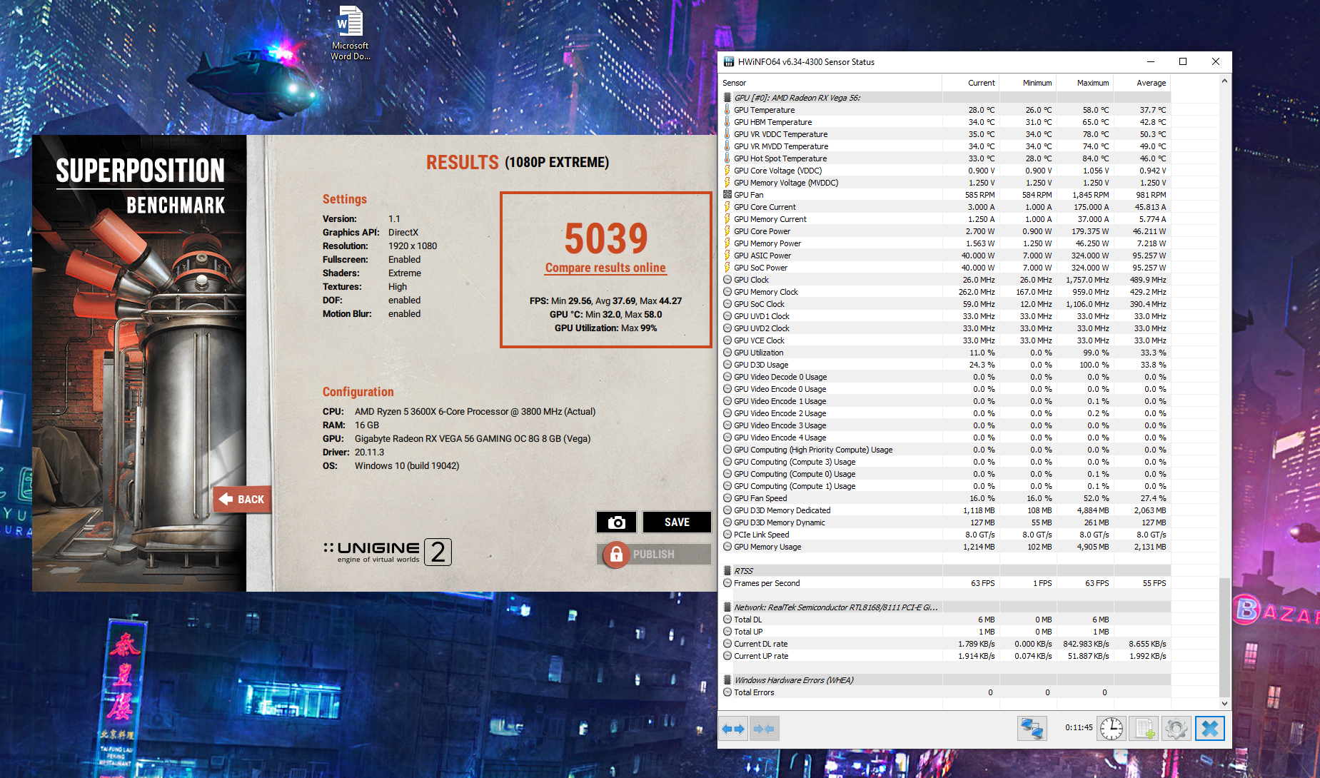This screenshot has height=778, width=1320.
Task: Open HWiNFO sensor settings gear
Action: [x=1177, y=729]
